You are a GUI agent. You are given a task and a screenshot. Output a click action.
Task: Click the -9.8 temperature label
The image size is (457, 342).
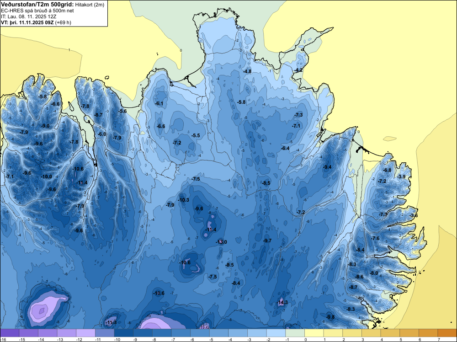(330, 317)
